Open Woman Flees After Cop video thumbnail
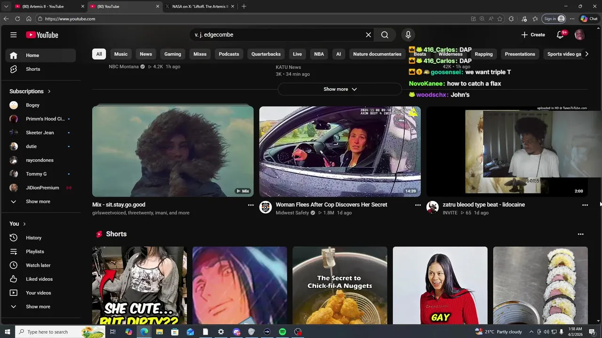The height and width of the screenshot is (338, 602). [340, 151]
